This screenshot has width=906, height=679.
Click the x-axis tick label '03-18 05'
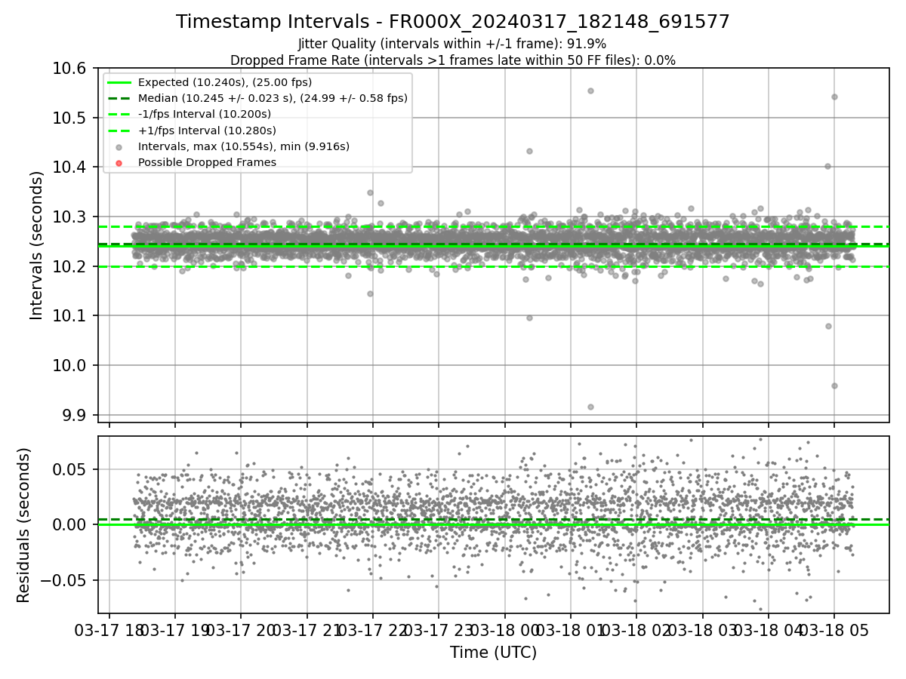click(x=834, y=629)
